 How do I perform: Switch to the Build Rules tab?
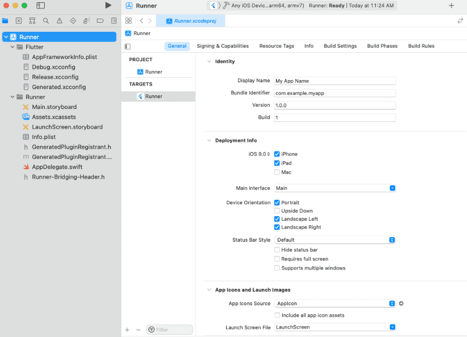pos(421,46)
